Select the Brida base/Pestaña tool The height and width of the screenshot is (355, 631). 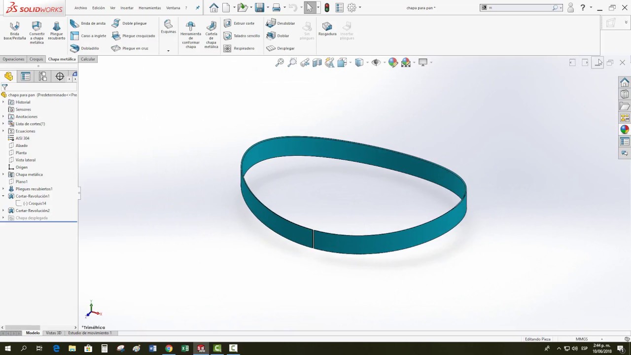click(15, 31)
